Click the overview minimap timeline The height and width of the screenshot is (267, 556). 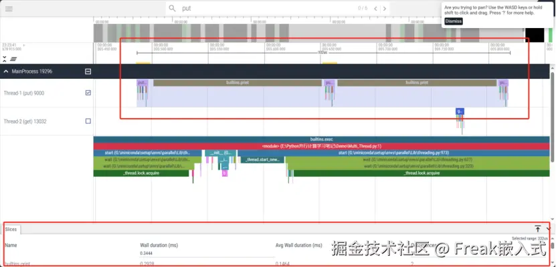pos(308,33)
